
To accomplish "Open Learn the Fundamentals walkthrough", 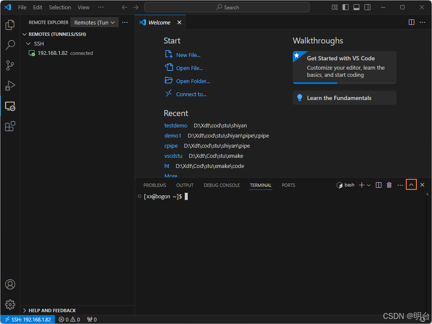I will 344,98.
